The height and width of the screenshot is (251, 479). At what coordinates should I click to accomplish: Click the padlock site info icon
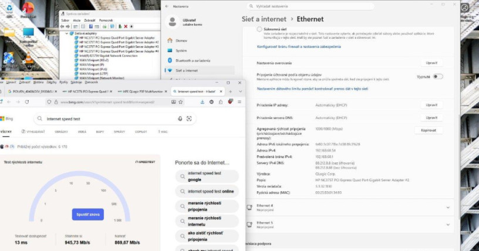point(56,102)
